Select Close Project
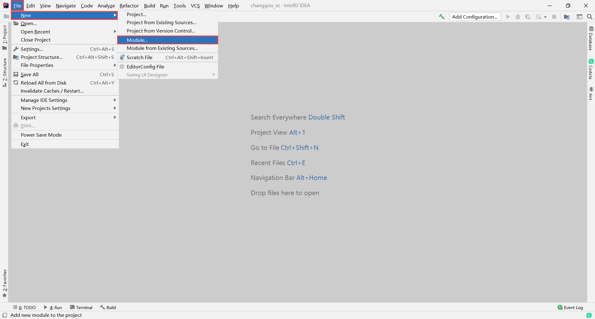 (65, 40)
